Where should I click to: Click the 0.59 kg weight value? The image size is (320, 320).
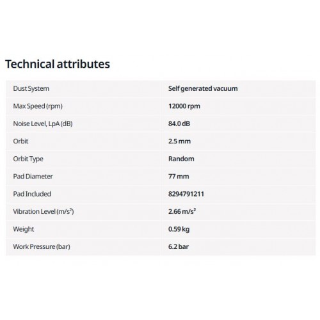tap(179, 229)
